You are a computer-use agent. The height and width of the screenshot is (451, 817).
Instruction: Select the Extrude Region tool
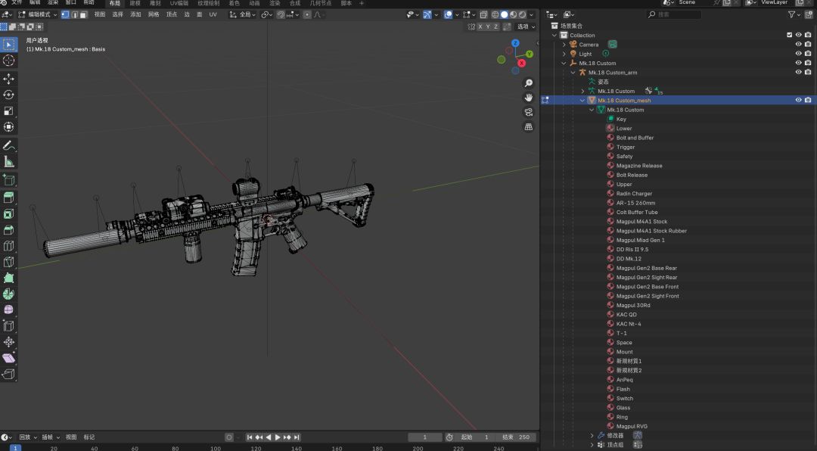[x=9, y=198]
